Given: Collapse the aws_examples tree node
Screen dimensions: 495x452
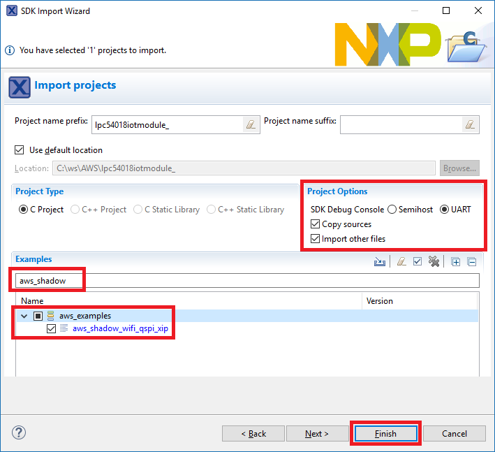Looking at the screenshot, I should 24,316.
